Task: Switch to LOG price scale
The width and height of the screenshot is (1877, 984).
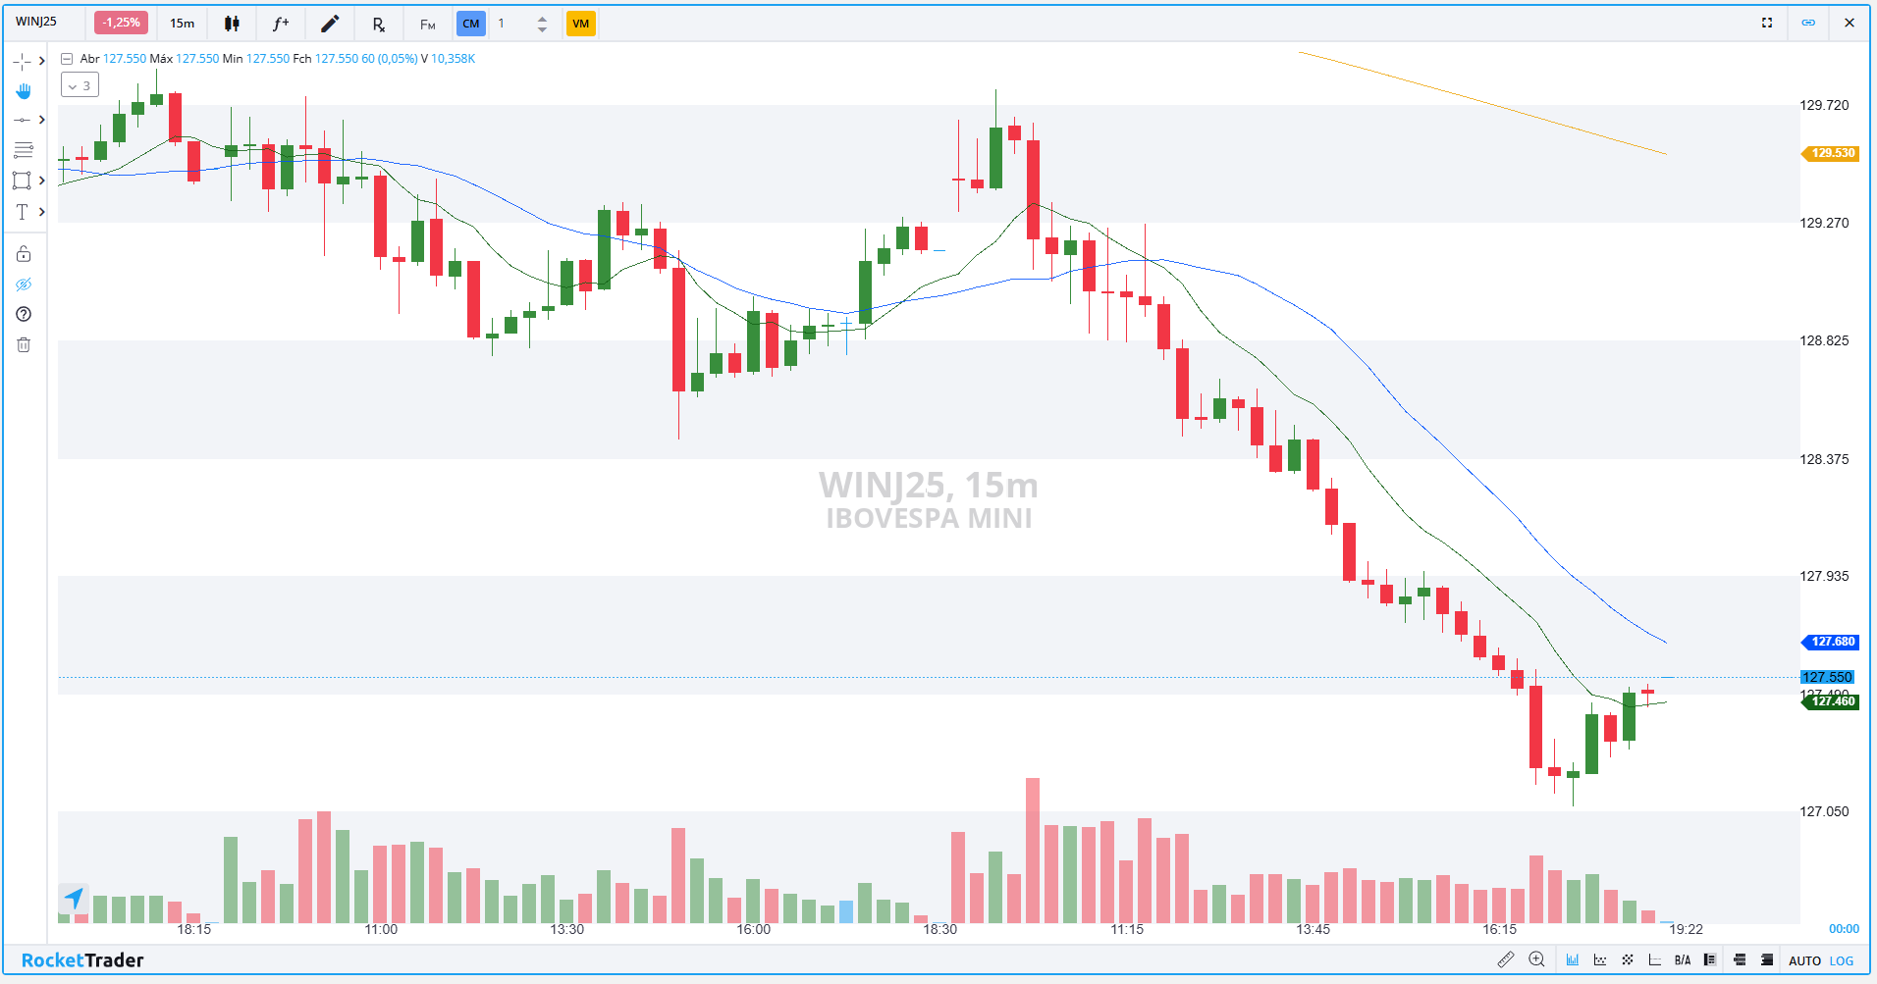Action: 1842,961
